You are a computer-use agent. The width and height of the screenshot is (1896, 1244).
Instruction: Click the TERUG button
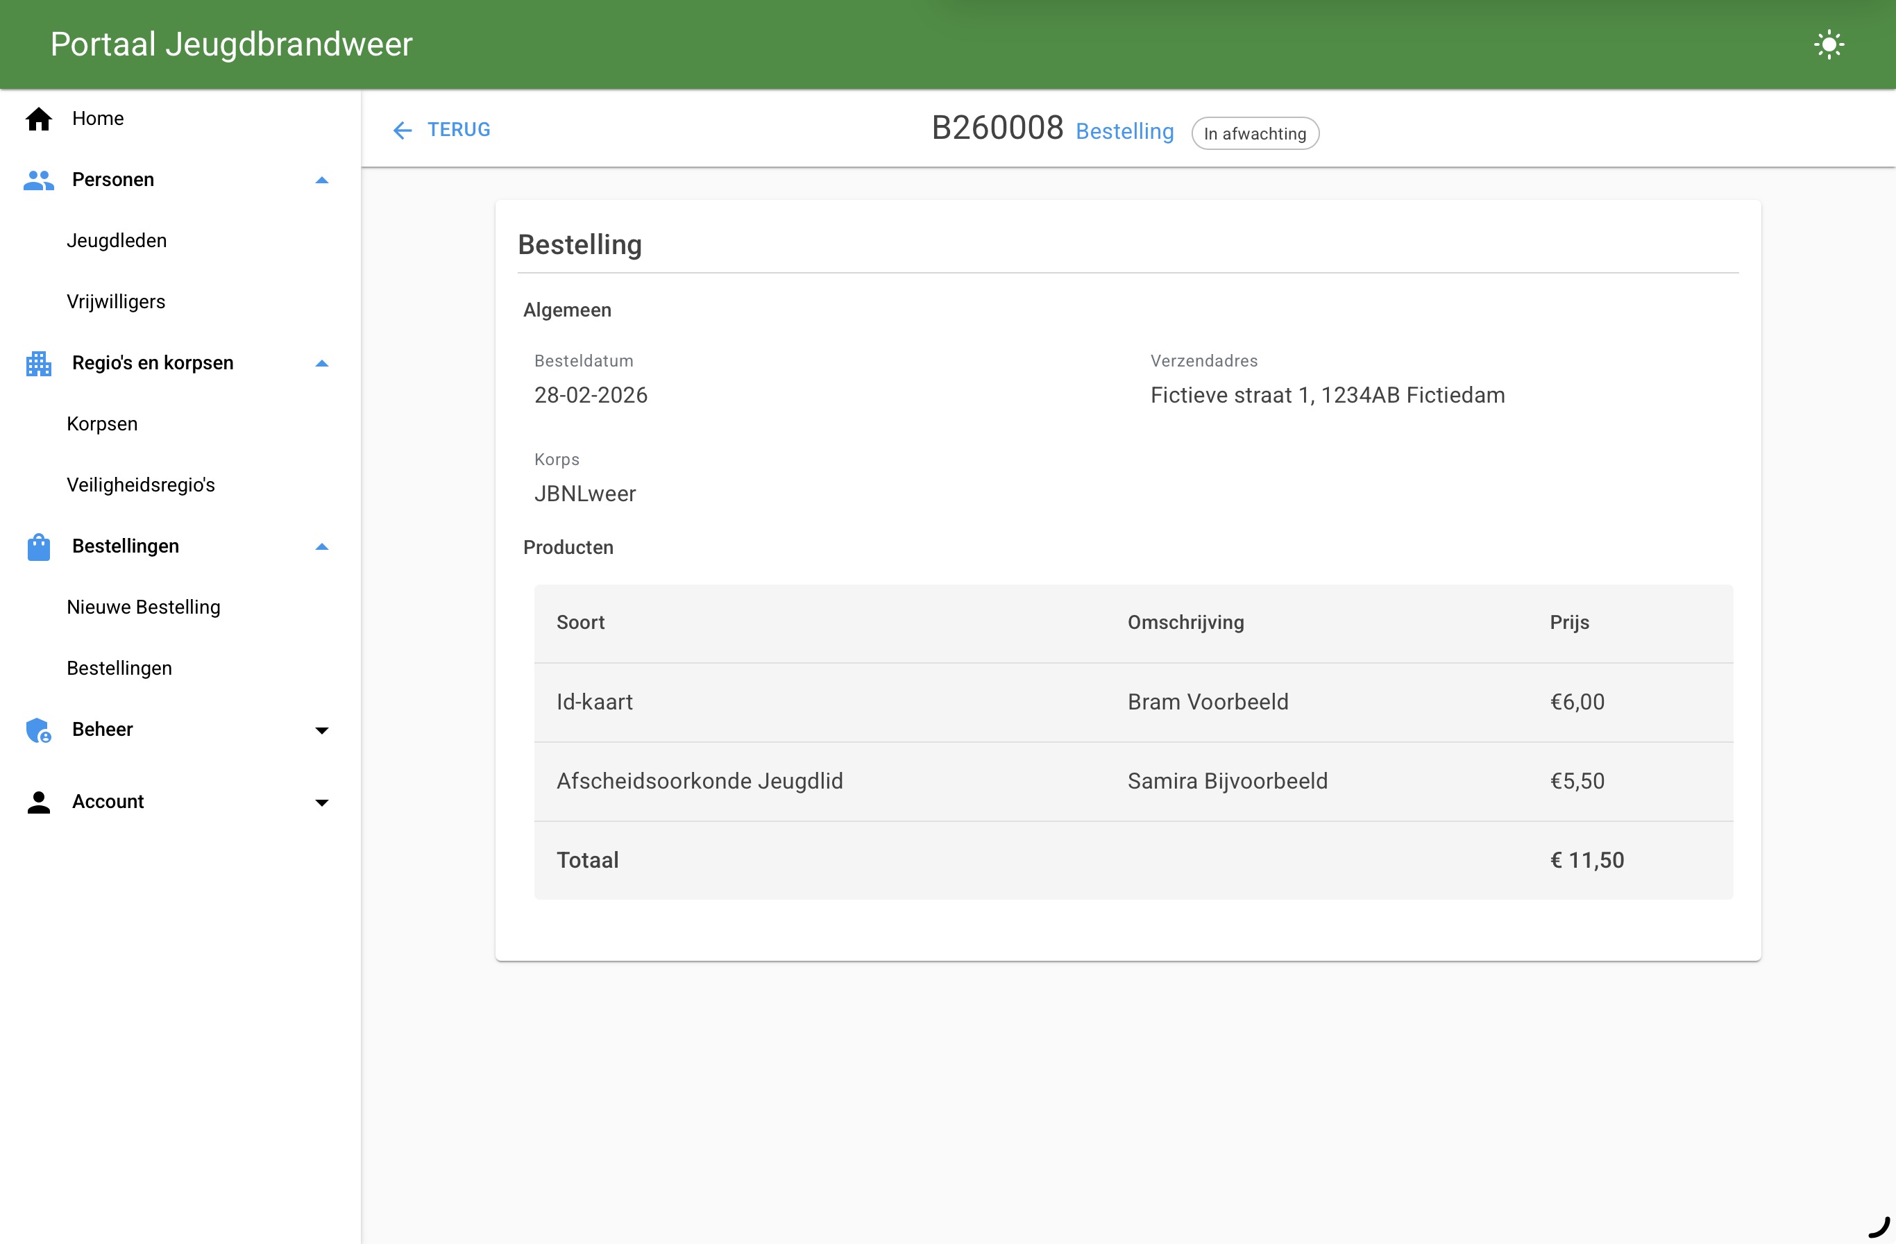[441, 130]
